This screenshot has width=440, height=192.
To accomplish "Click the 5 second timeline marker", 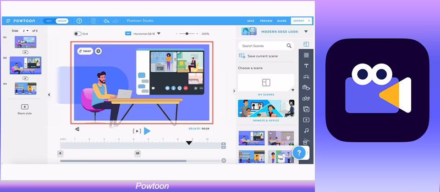I will point(60,154).
